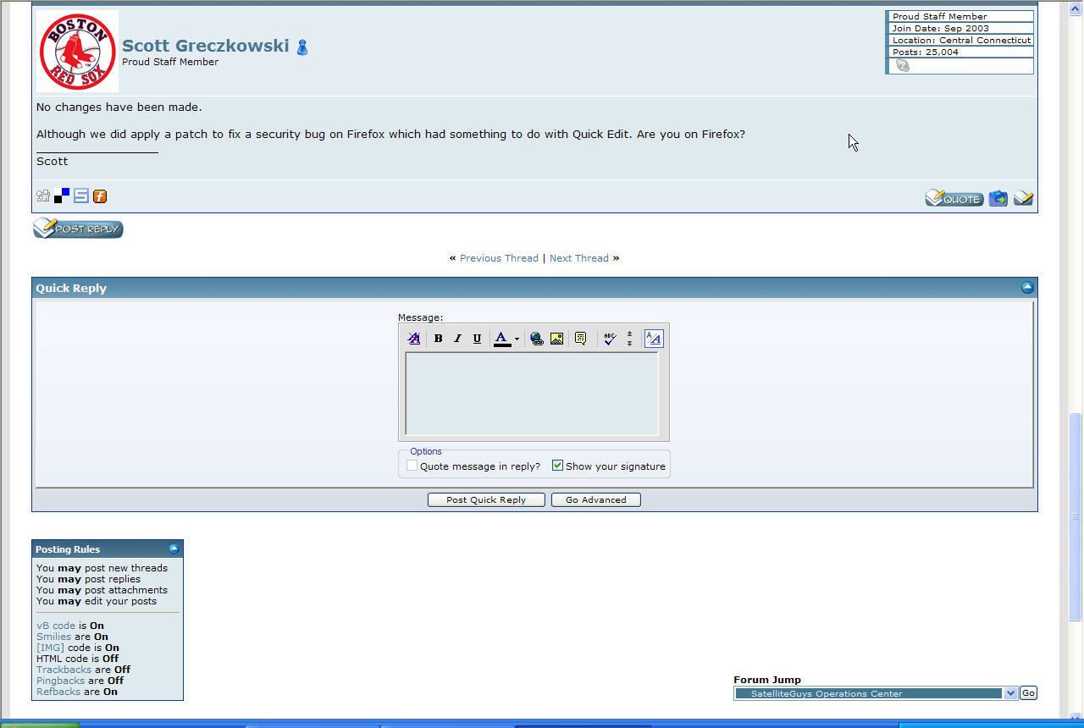The image size is (1084, 728).
Task: Increase message editor size arrow
Action: [629, 344]
